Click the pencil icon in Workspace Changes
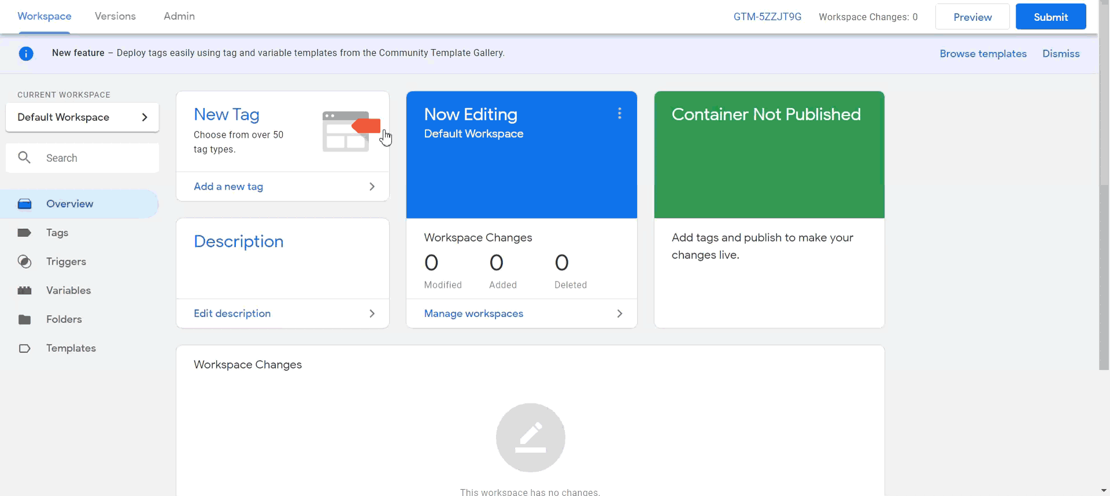The width and height of the screenshot is (1110, 496). [x=531, y=438]
